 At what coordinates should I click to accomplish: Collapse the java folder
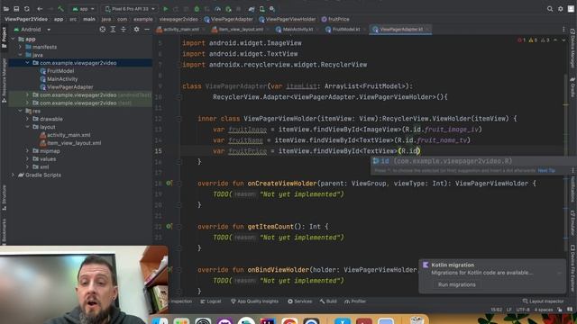[20, 55]
